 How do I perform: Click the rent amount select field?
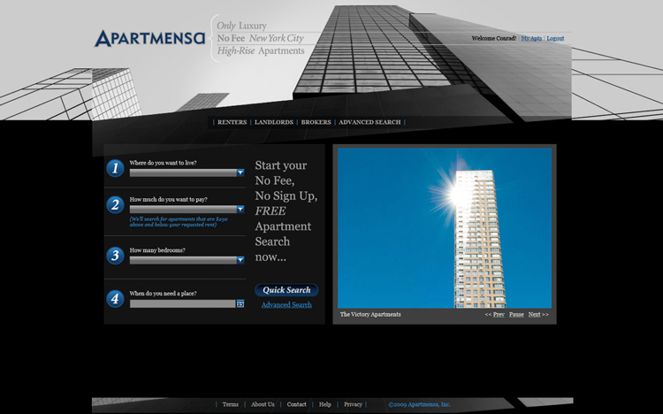(187, 209)
